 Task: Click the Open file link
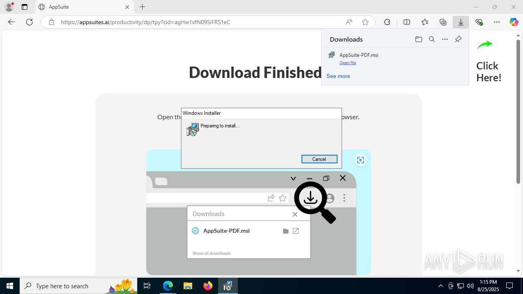click(x=348, y=63)
